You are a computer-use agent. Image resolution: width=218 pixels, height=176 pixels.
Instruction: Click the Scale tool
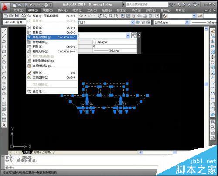213,67
